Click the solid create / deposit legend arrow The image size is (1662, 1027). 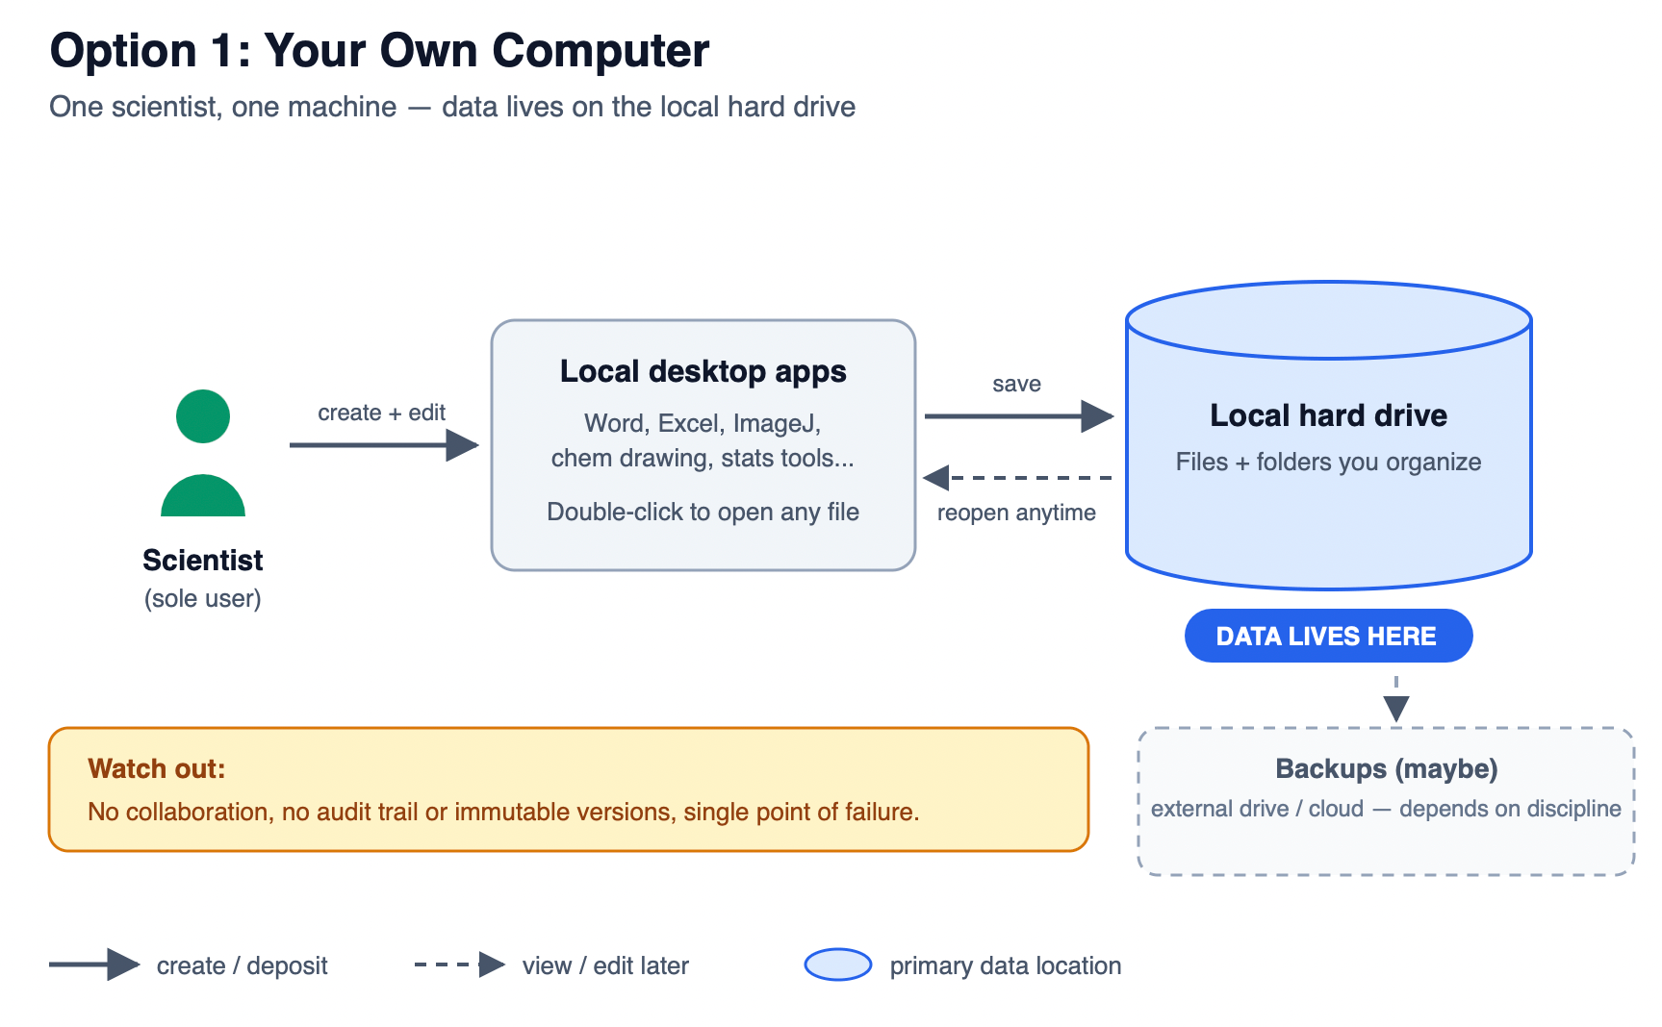click(94, 964)
